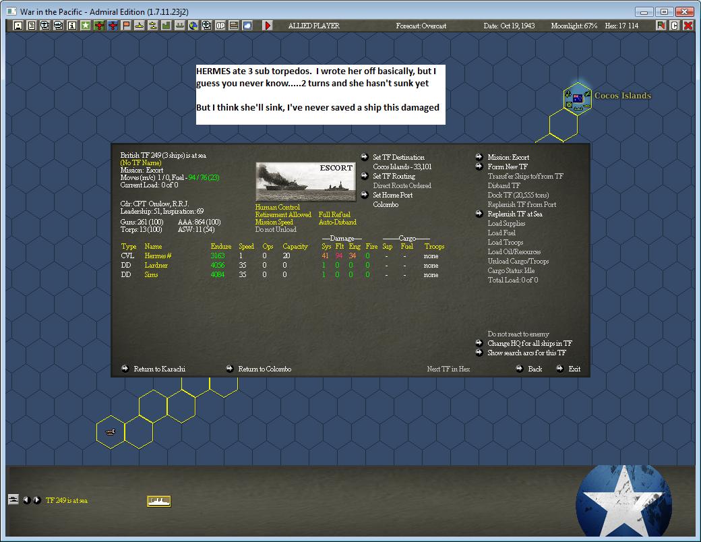
Task: Click the crosshair target toolbar icon
Action: 206,26
